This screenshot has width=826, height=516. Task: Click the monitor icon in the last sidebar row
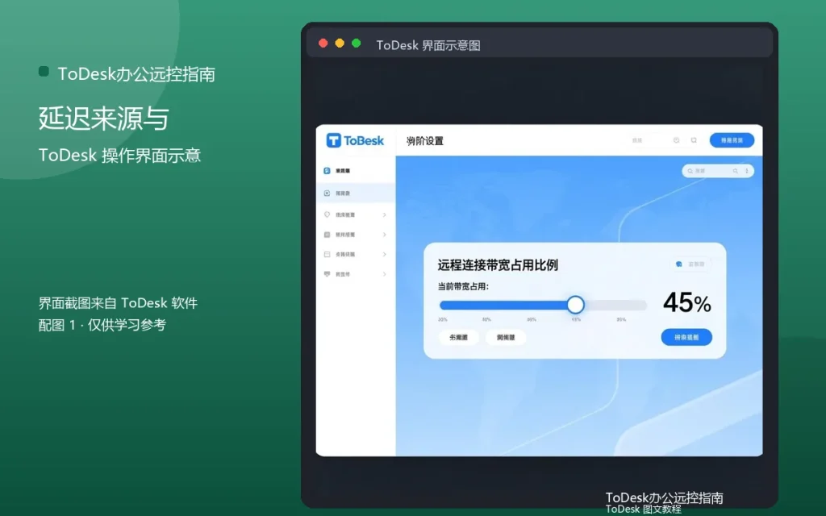[327, 274]
